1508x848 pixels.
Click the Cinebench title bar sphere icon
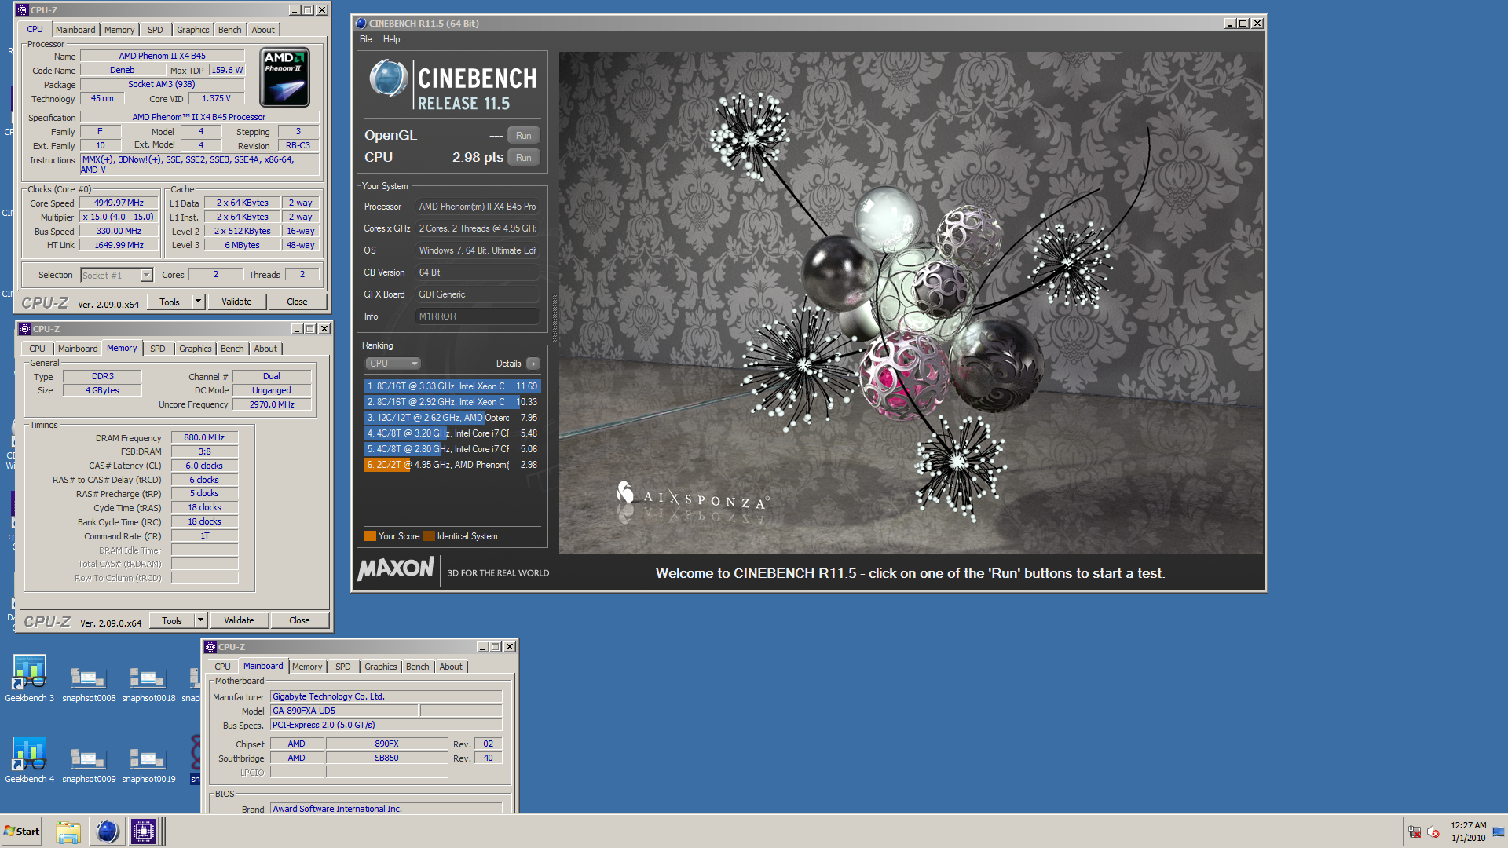[x=361, y=24]
